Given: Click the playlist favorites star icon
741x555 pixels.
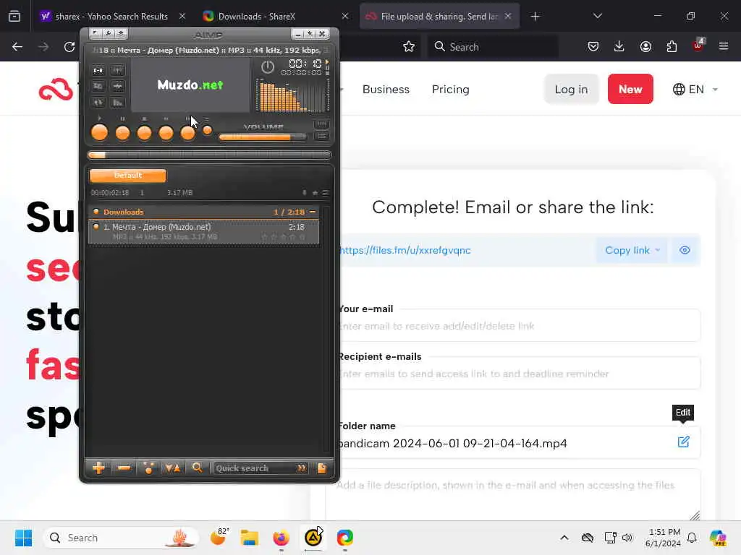Looking at the screenshot, I should [x=315, y=192].
